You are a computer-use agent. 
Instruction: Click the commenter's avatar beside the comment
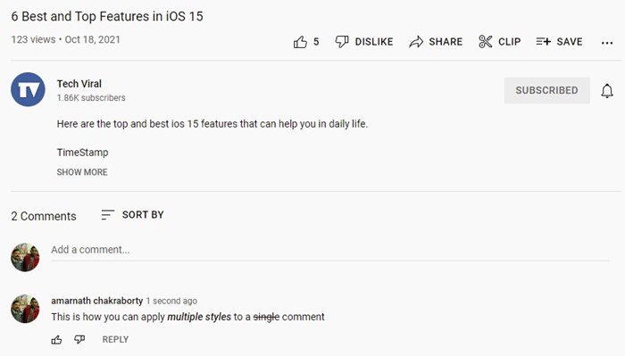point(25,309)
